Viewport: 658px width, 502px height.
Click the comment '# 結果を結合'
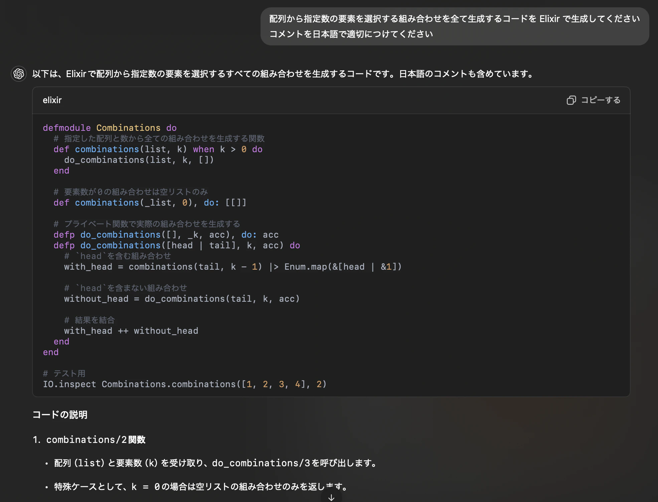coord(90,320)
